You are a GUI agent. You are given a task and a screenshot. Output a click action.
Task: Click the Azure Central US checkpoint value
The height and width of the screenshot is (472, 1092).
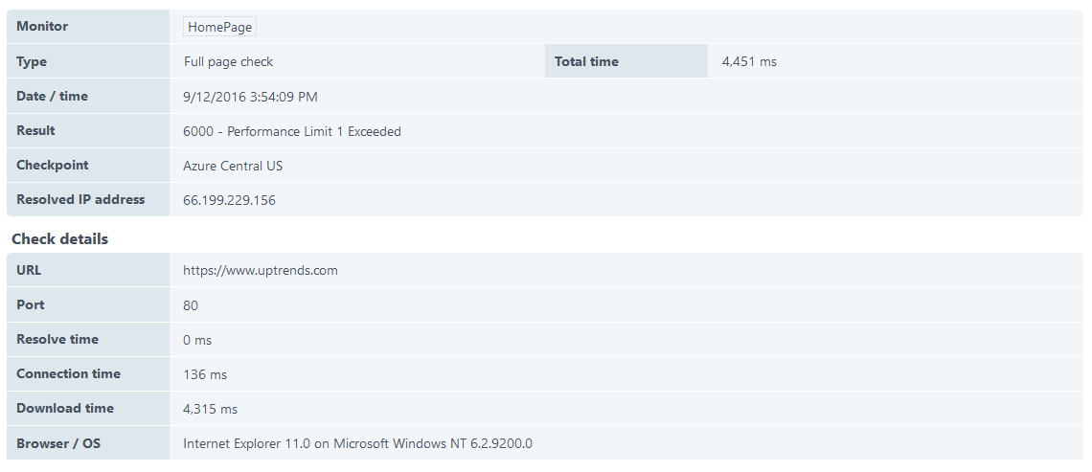233,166
